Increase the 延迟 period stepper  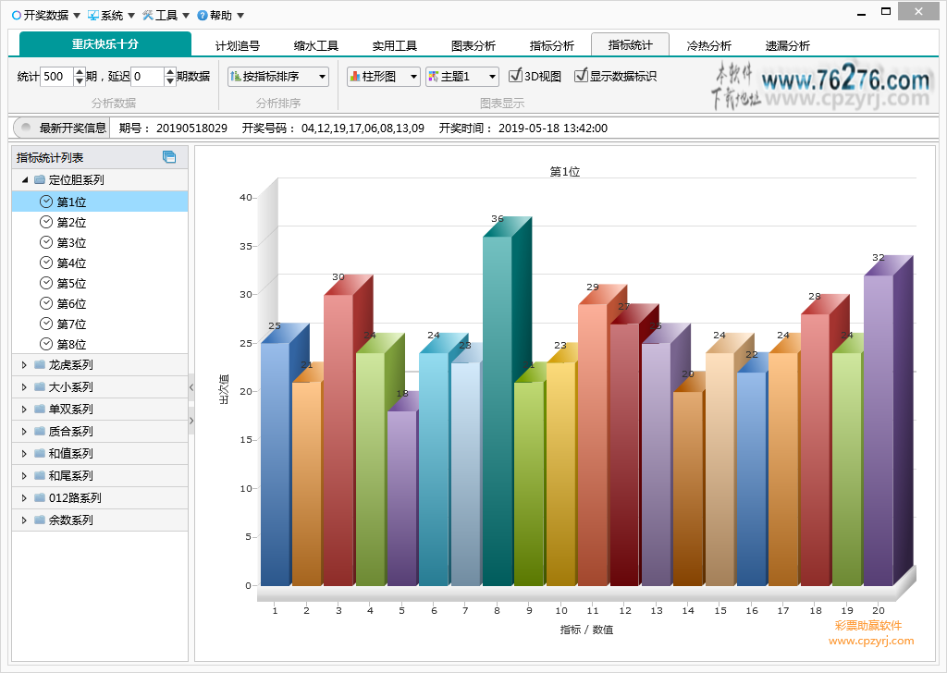point(170,72)
